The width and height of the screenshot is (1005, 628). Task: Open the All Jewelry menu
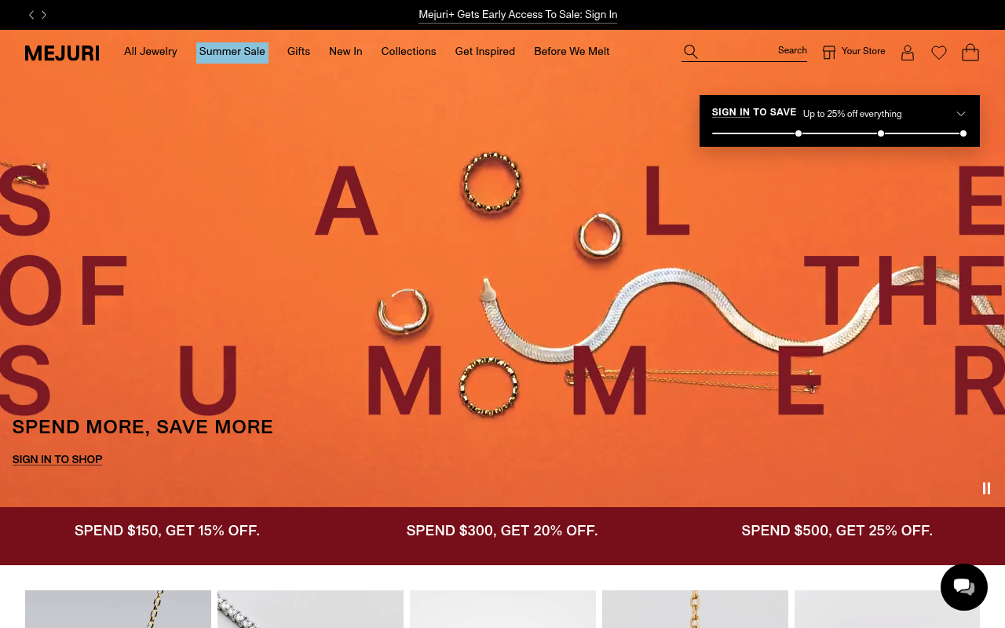coord(151,52)
